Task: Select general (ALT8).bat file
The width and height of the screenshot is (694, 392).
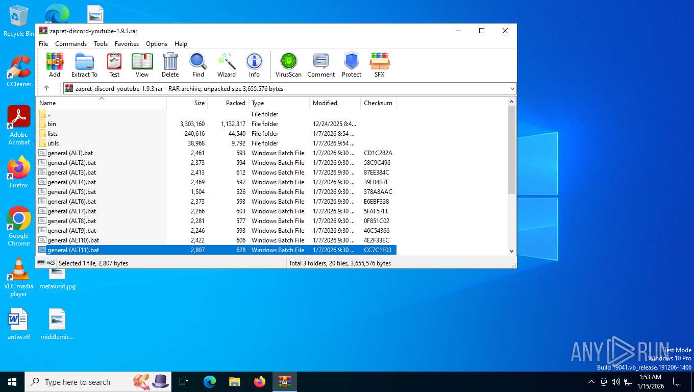Action: click(216, 221)
